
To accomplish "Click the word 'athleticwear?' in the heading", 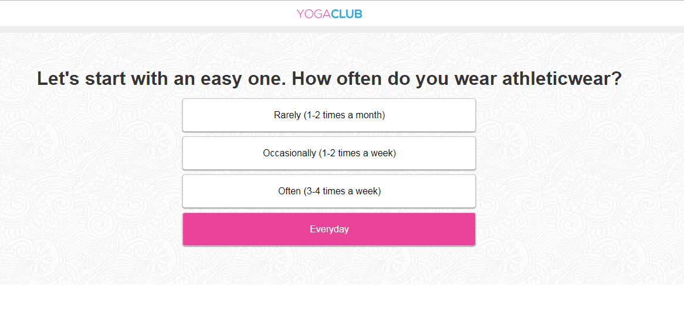I will (562, 79).
